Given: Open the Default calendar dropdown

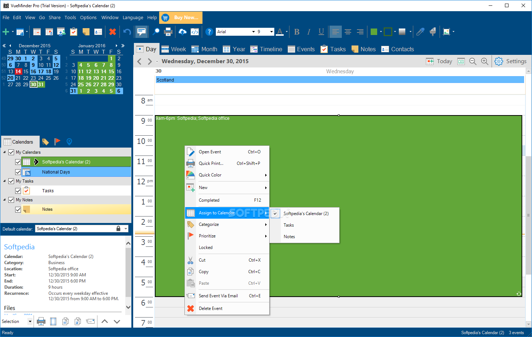Looking at the screenshot, I should click(126, 229).
